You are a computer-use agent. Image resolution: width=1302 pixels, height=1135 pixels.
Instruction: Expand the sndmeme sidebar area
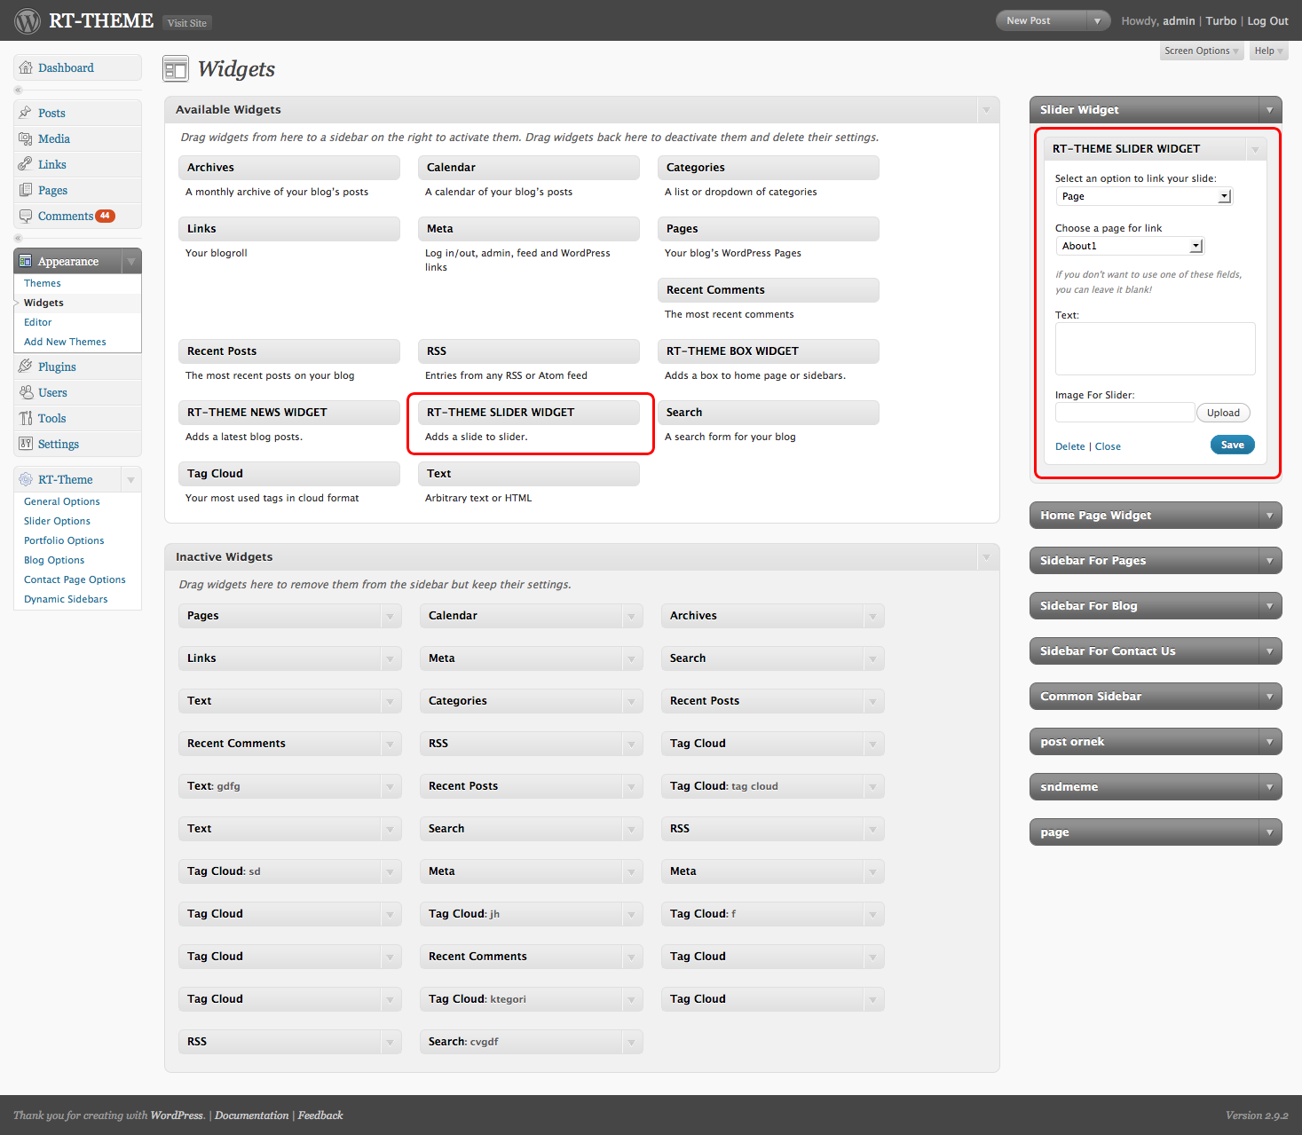[x=1270, y=787]
